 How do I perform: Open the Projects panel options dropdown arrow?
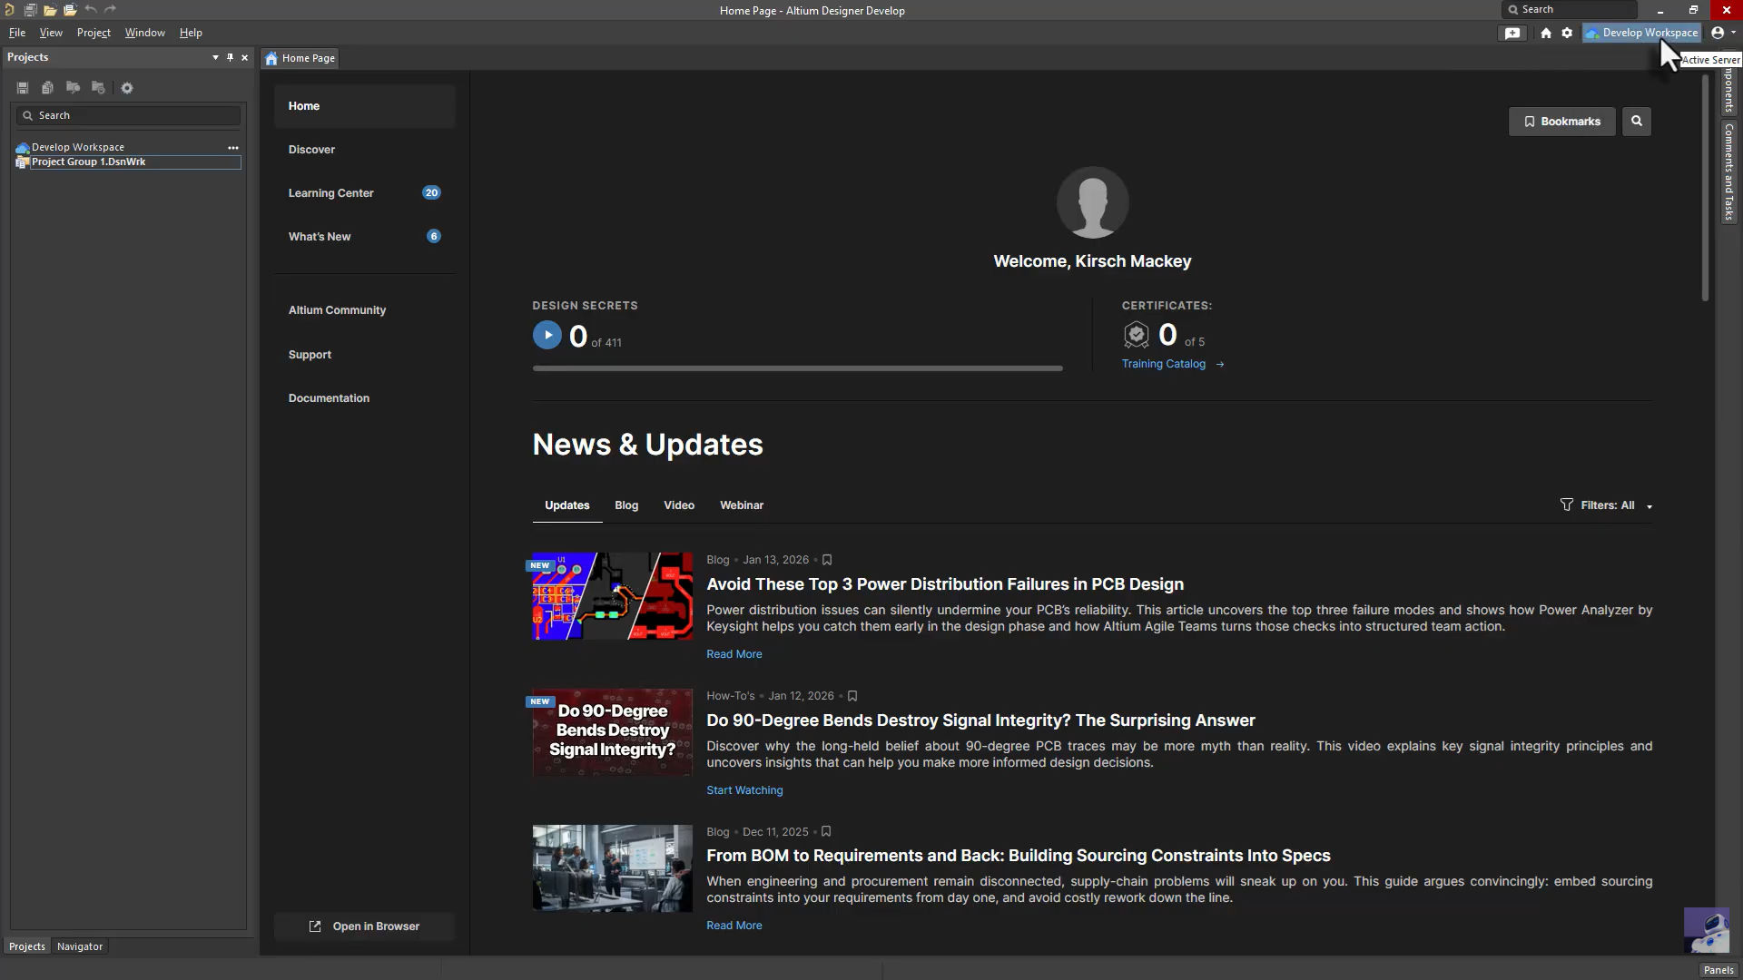[x=215, y=57]
